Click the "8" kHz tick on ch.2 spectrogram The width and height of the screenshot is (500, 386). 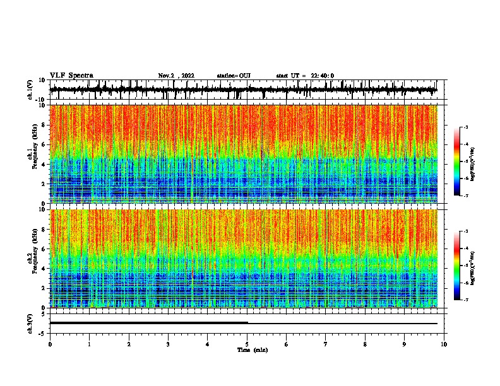tap(44, 230)
